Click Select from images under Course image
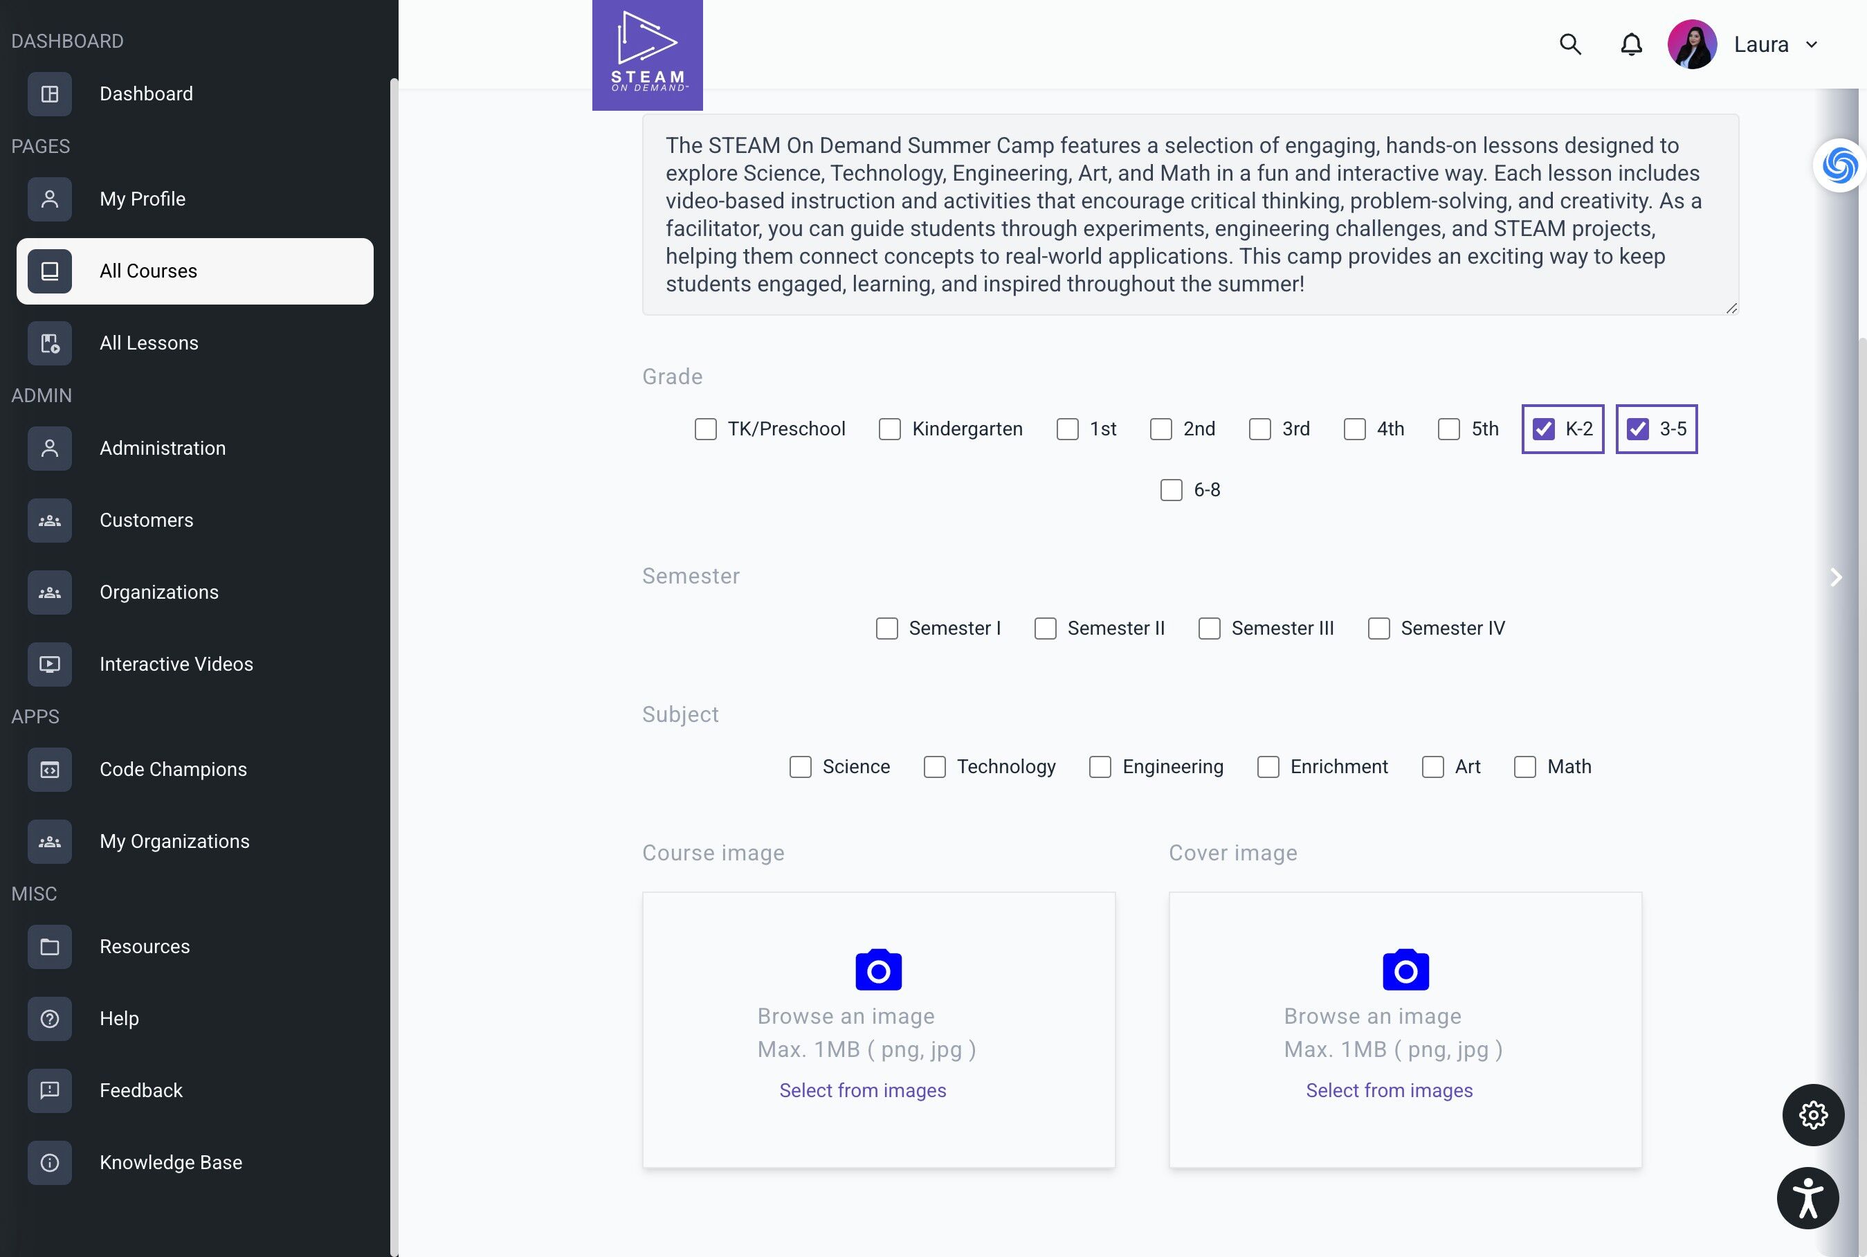1867x1257 pixels. click(862, 1090)
